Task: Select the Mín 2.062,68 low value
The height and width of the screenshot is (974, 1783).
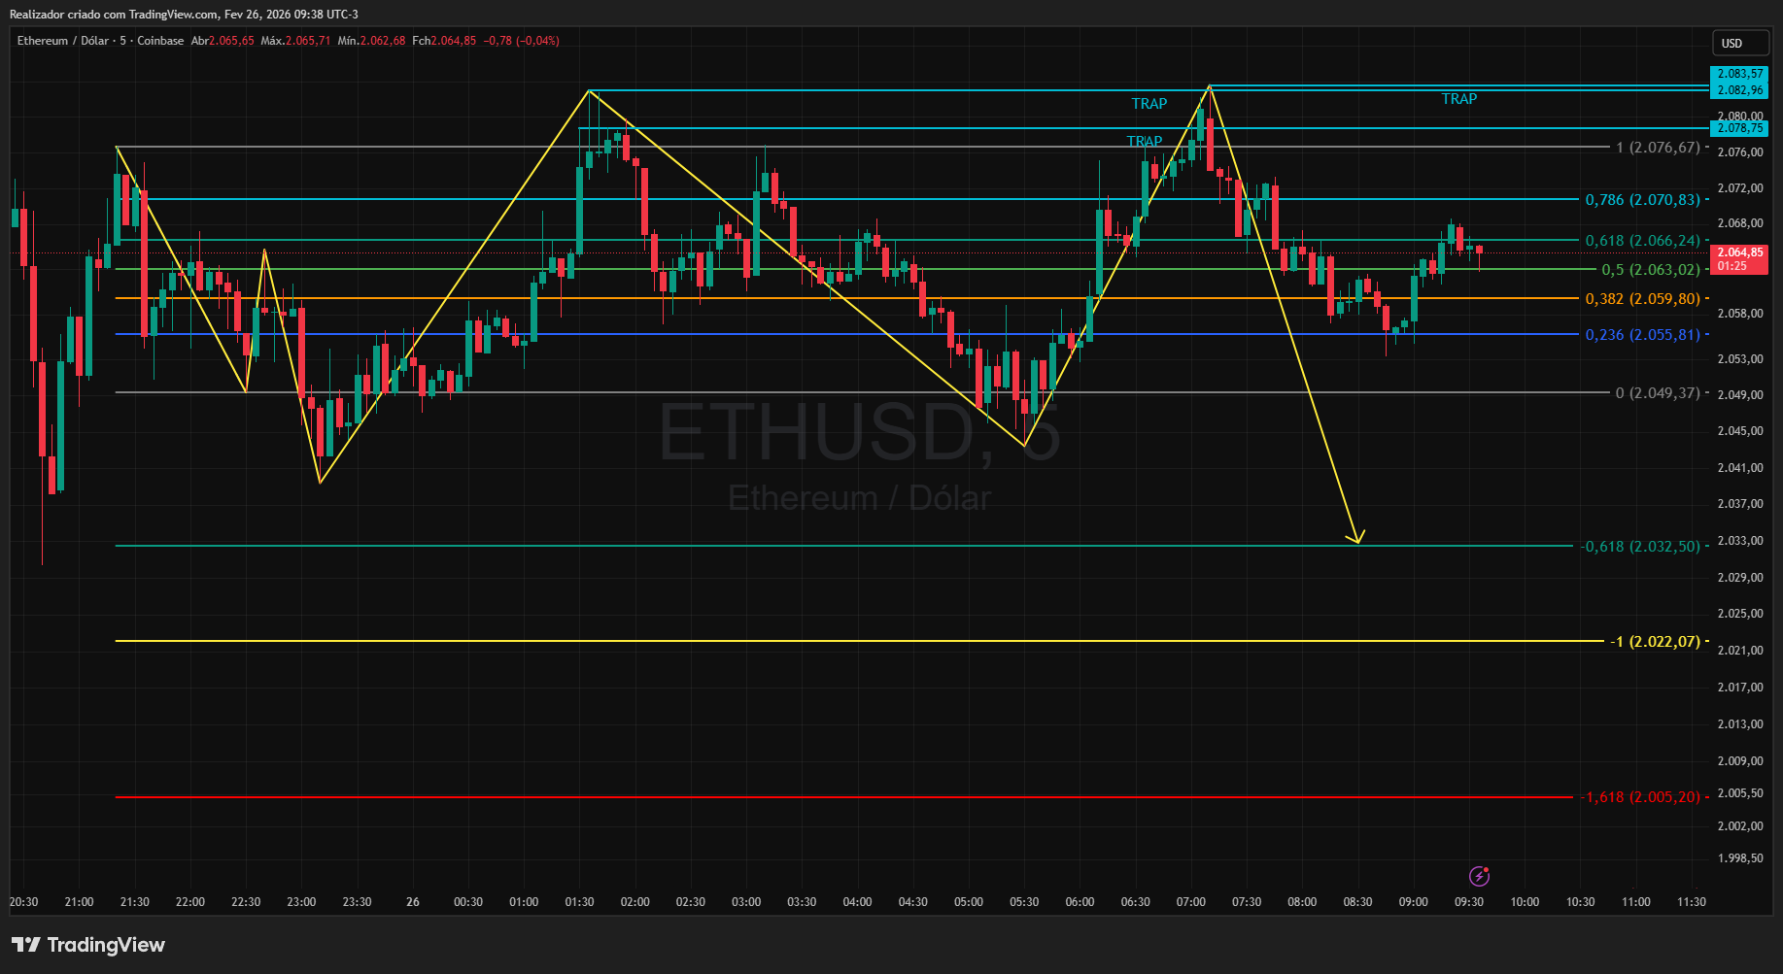Action: (x=371, y=41)
